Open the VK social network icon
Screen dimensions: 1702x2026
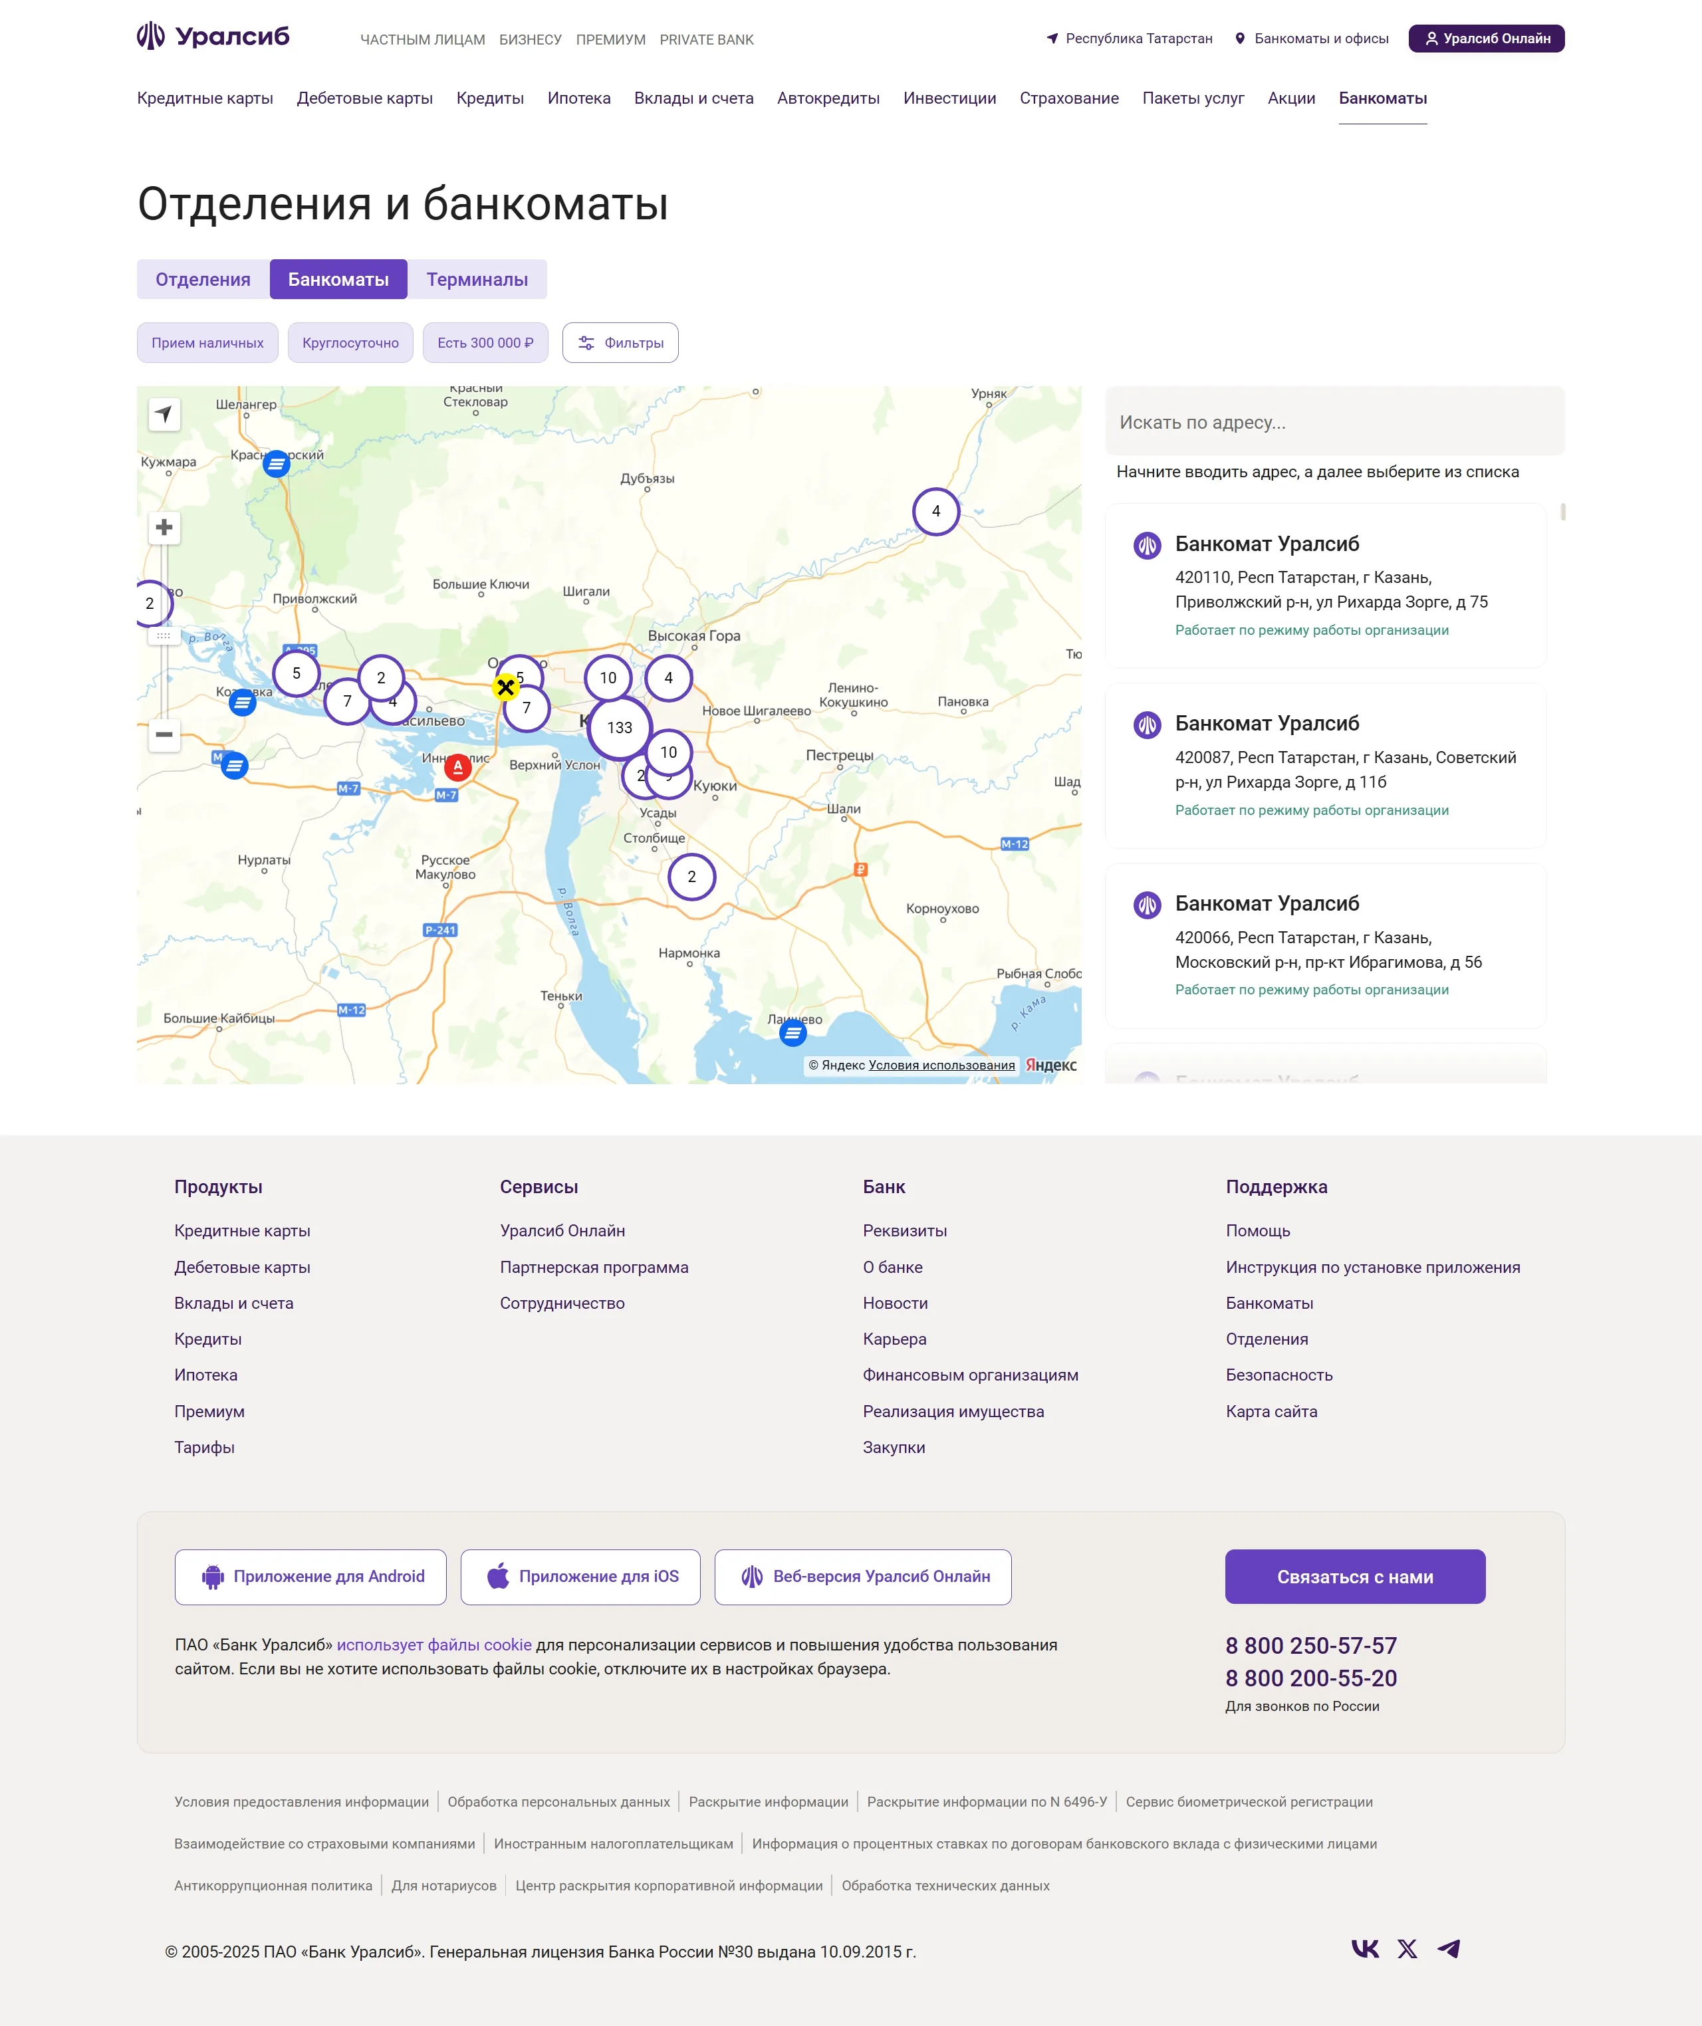[x=1364, y=1949]
